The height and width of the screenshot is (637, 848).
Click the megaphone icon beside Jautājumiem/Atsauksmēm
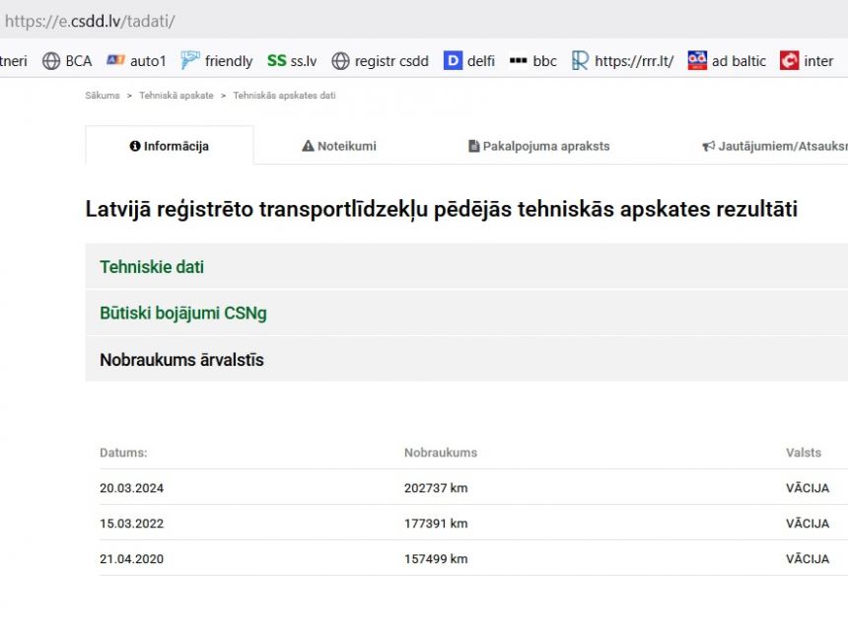708,146
